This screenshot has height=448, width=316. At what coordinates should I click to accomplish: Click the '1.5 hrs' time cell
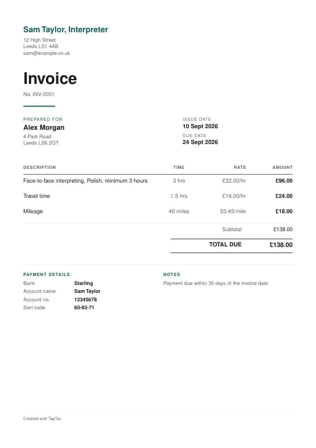point(179,196)
